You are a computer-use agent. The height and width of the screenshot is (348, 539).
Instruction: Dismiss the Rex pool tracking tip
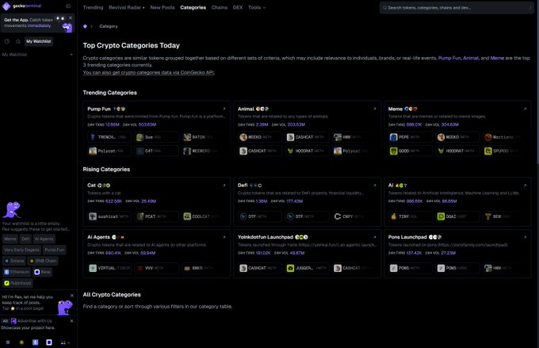pyautogui.click(x=72, y=296)
